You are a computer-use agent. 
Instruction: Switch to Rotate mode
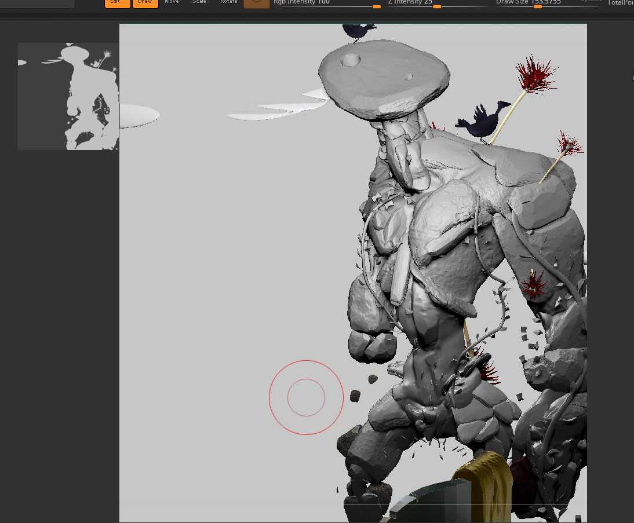pyautogui.click(x=228, y=2)
